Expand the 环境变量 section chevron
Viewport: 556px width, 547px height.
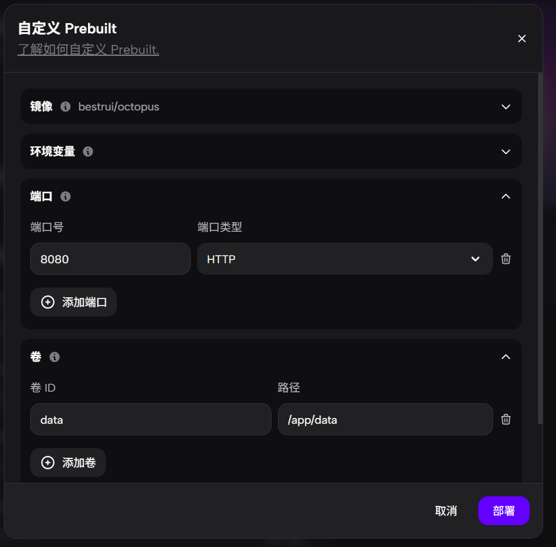coord(506,152)
